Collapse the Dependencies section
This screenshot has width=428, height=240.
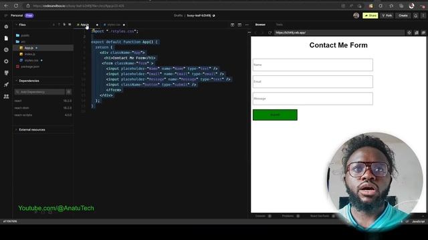(29, 81)
